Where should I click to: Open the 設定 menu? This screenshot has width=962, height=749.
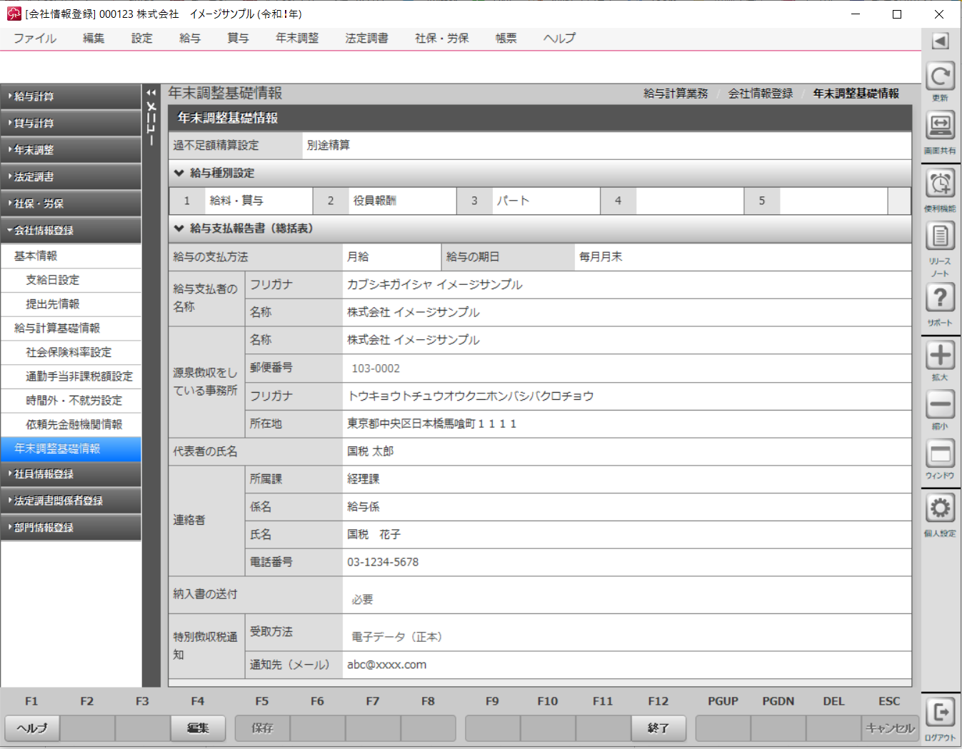pos(142,39)
